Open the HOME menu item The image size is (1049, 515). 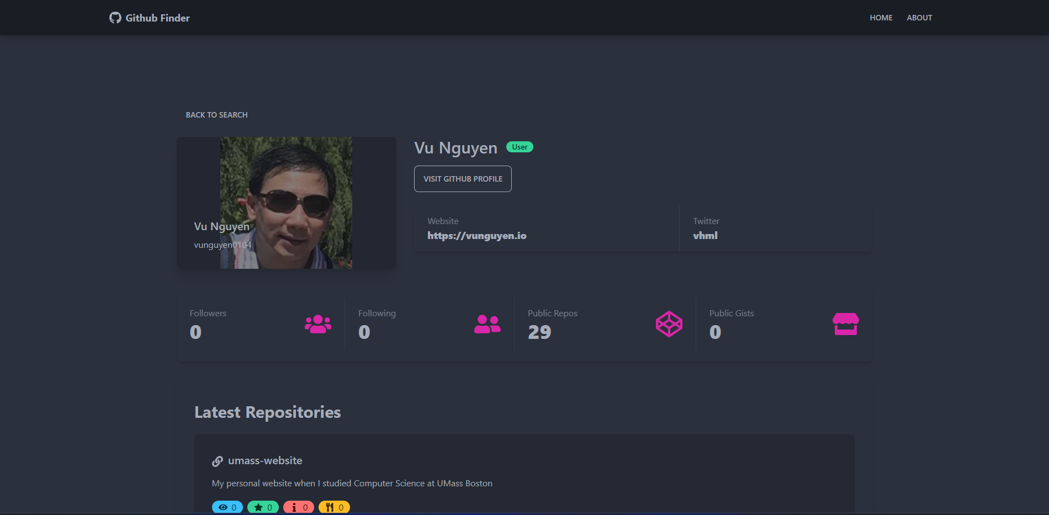[881, 17]
